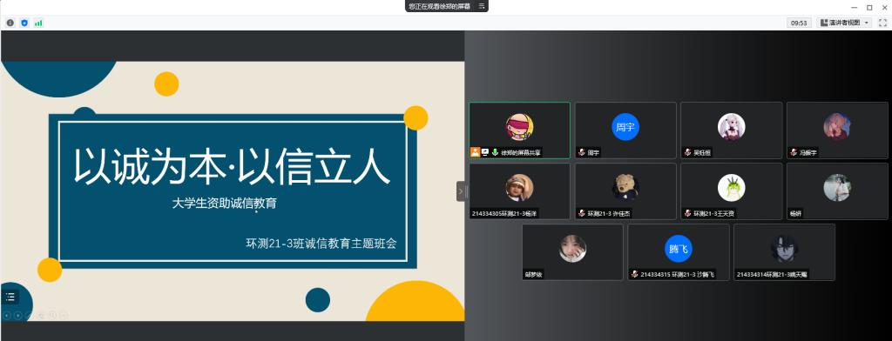Expand the sharing banner options menu
Screen dimensions: 892x341
click(x=482, y=6)
